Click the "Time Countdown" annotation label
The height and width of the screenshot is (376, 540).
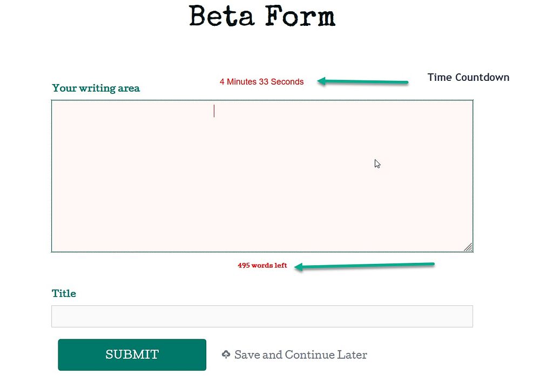468,78
